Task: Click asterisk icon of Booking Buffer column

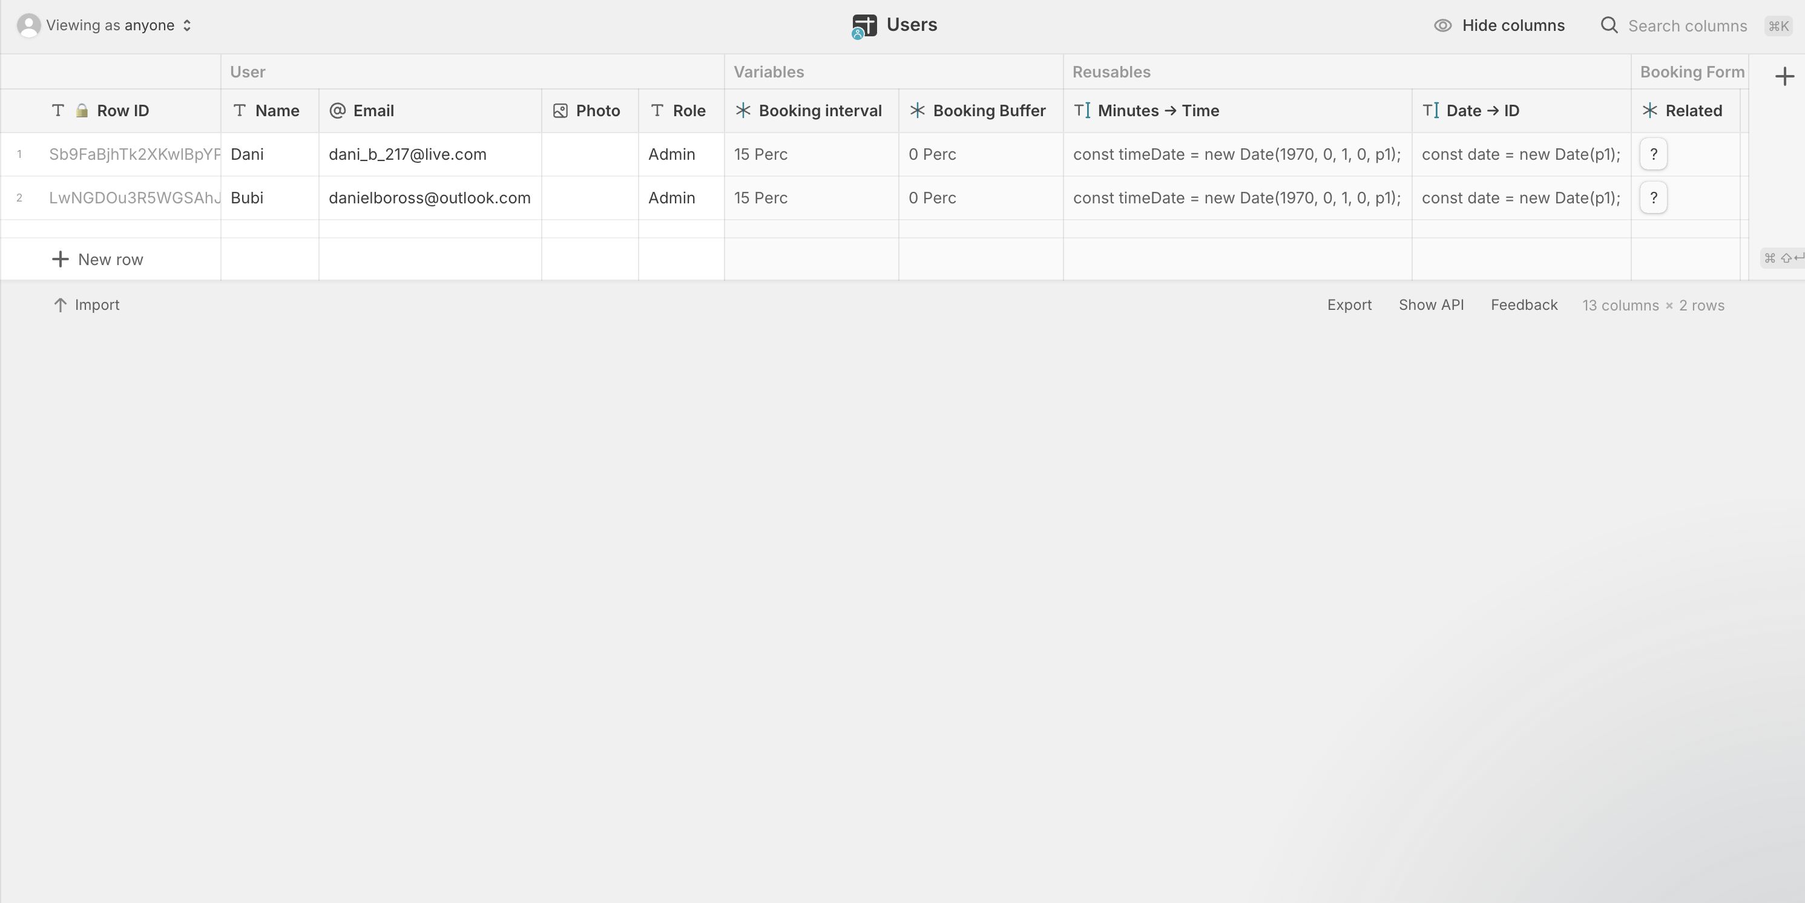Action: (917, 111)
